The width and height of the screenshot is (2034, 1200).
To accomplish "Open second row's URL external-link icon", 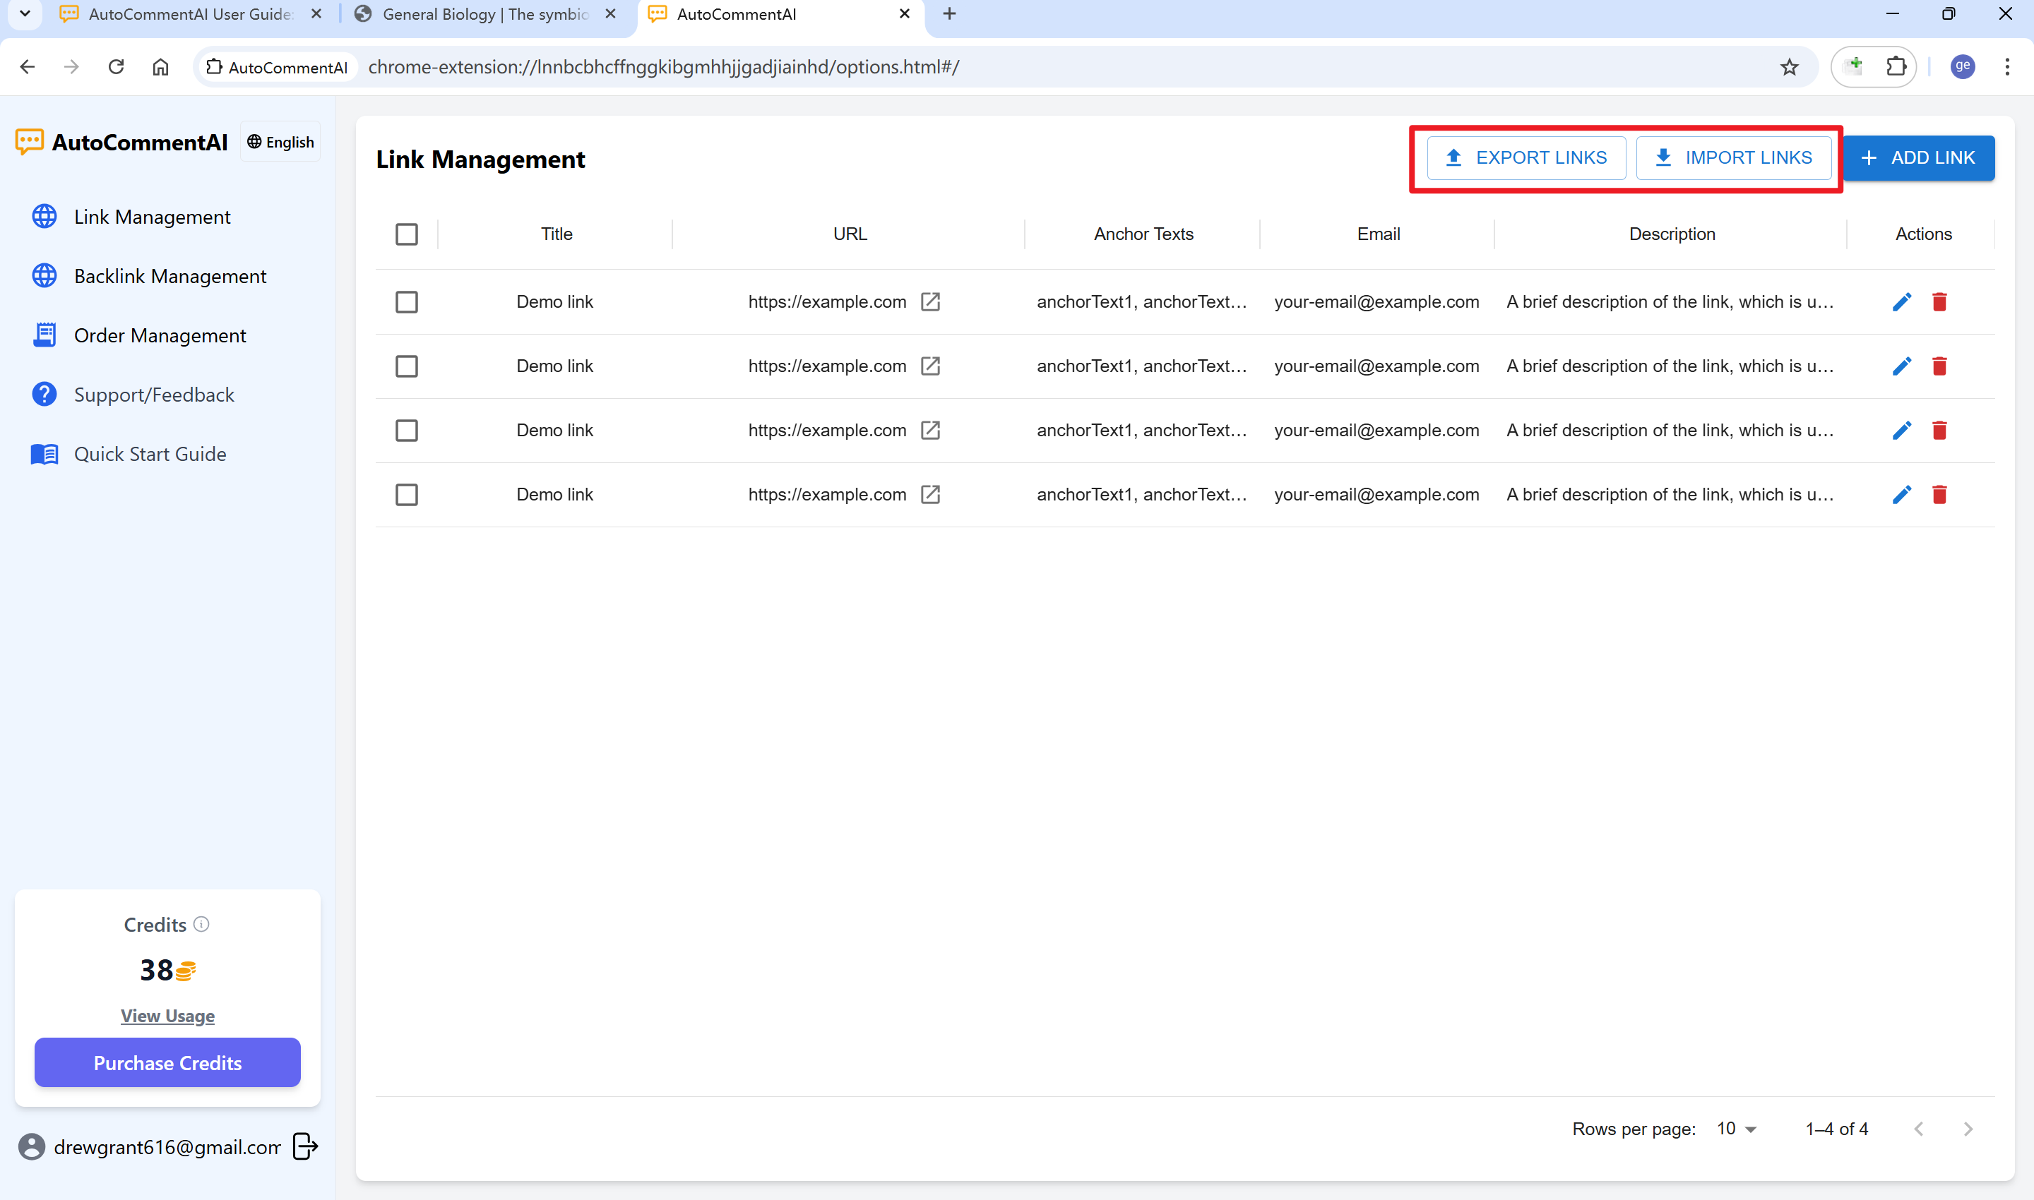I will click(x=930, y=366).
